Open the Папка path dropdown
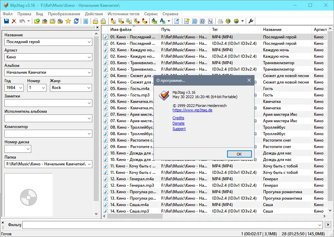This screenshot has width=334, height=237. tap(89, 164)
